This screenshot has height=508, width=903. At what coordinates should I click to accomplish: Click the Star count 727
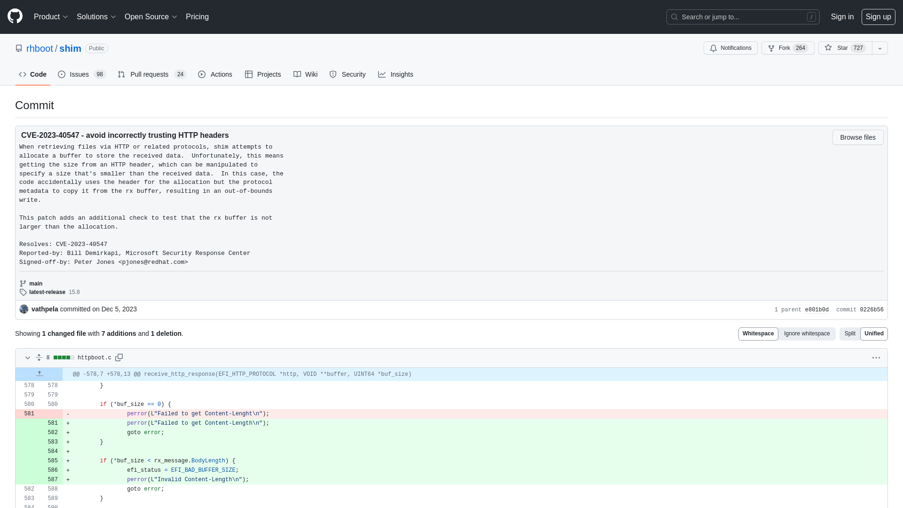pos(858,48)
